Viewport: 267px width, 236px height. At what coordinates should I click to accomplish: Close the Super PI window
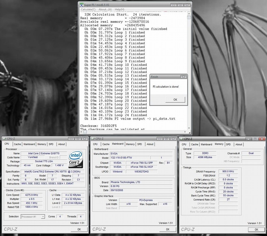point(187,5)
